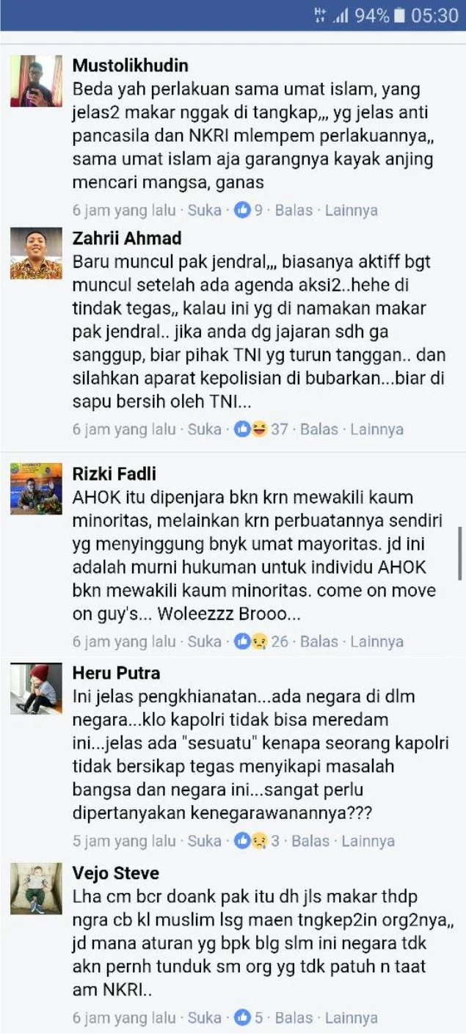This screenshot has height=1034, width=466.
Task: Open reaction icons on Heru Putra's comment
Action: coord(251,841)
